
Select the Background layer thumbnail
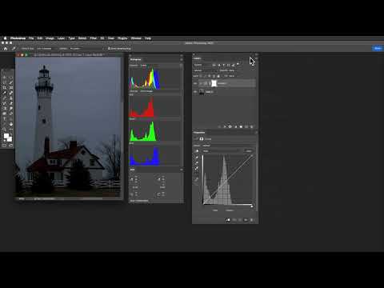pyautogui.click(x=202, y=92)
